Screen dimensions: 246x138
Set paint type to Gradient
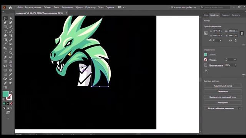[x=8, y=103]
